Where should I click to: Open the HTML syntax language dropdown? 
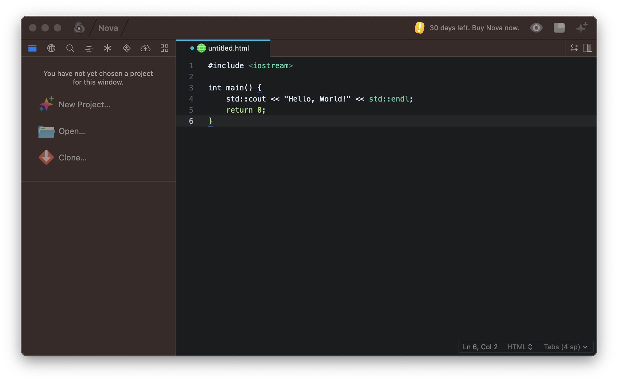point(520,347)
